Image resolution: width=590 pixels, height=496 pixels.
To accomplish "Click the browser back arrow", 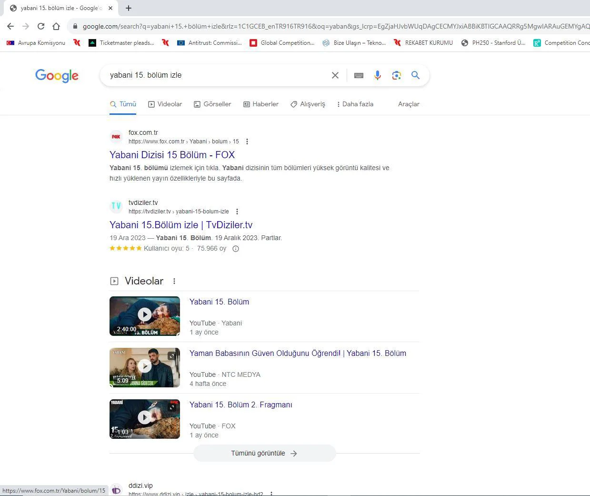I will pos(10,26).
